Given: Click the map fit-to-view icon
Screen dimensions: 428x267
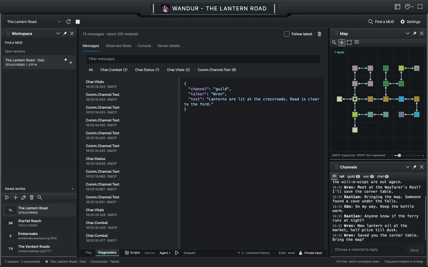Looking at the screenshot, I should tap(349, 42).
